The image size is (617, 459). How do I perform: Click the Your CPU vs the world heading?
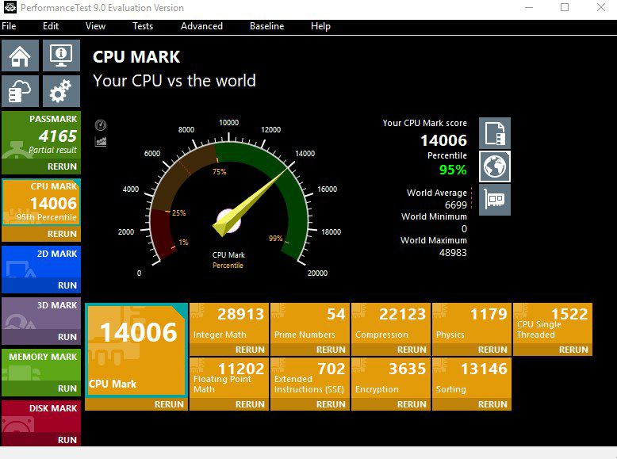174,81
